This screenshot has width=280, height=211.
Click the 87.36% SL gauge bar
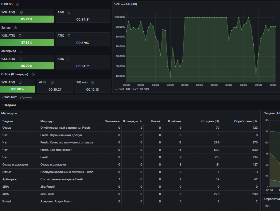[x=27, y=42]
